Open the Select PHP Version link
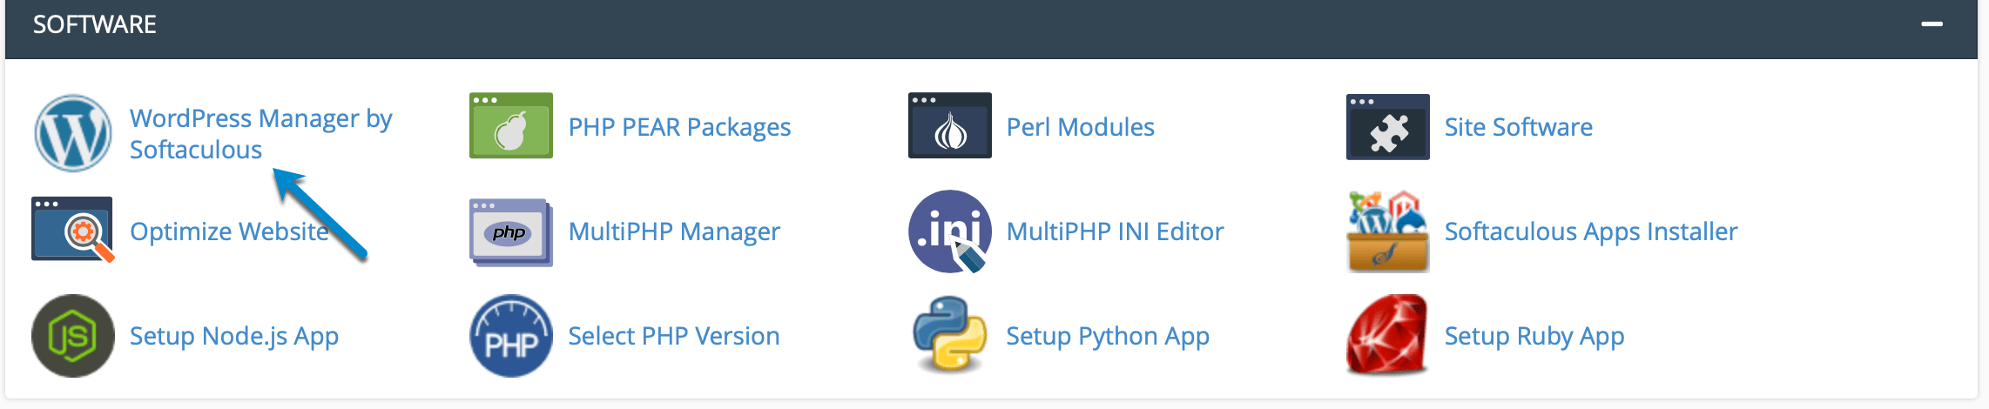1989x409 pixels. pos(674,336)
